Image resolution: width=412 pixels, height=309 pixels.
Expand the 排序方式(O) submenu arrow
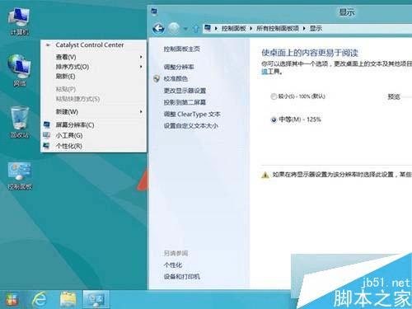(x=141, y=67)
